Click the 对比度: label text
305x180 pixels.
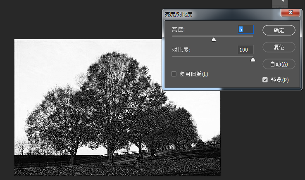coord(181,50)
